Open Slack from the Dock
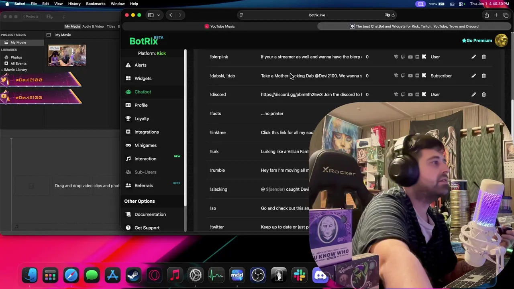 tap(299, 275)
